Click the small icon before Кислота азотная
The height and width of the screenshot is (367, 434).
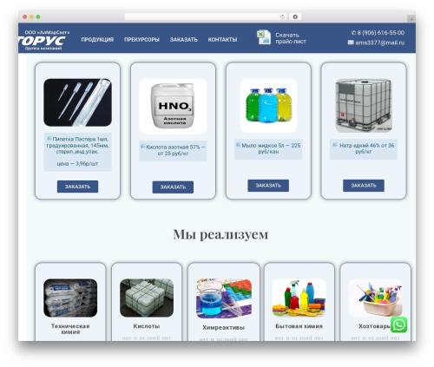click(142, 147)
